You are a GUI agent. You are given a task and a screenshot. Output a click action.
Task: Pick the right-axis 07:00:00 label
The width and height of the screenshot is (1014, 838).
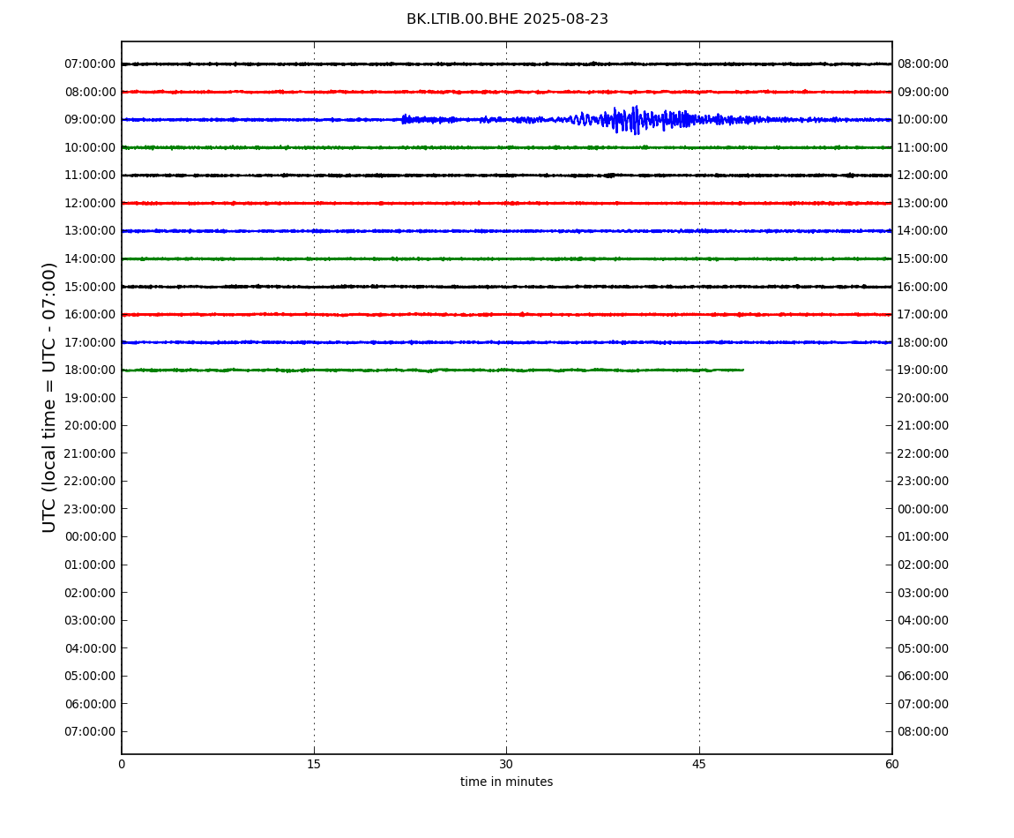923,704
